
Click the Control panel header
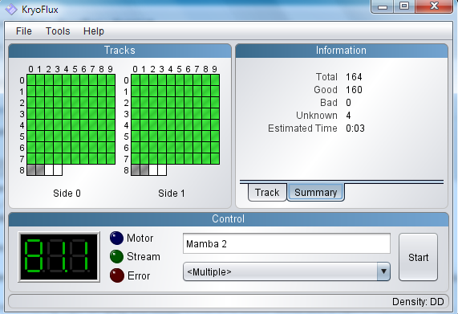point(228,219)
